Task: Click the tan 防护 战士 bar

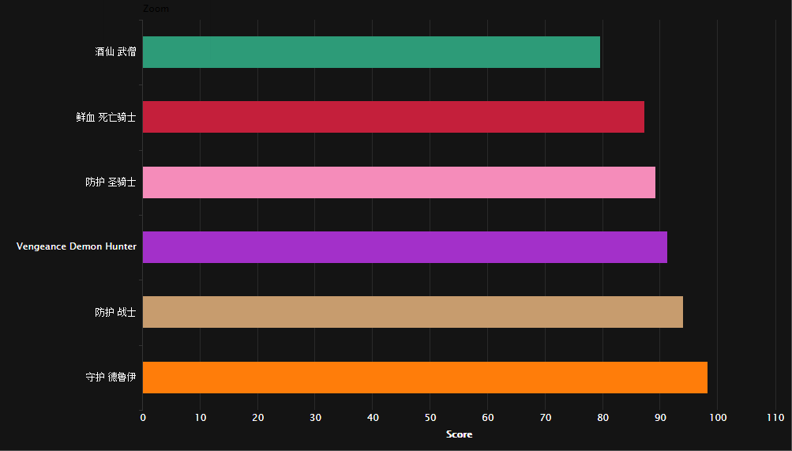Action: point(413,312)
